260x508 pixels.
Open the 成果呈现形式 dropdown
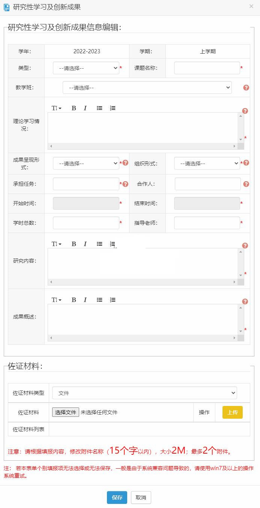click(x=86, y=164)
